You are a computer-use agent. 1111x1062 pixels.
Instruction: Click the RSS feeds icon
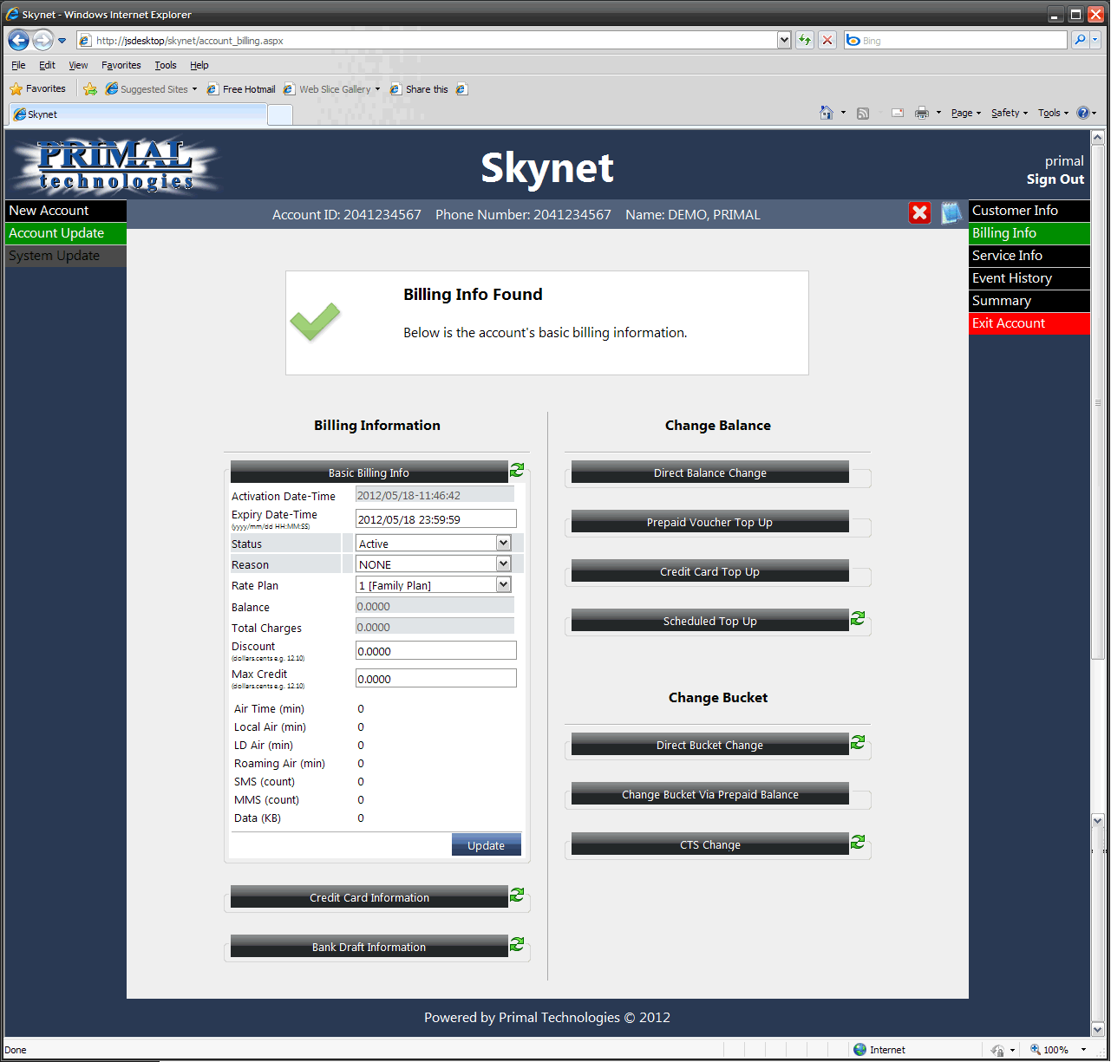[863, 113]
